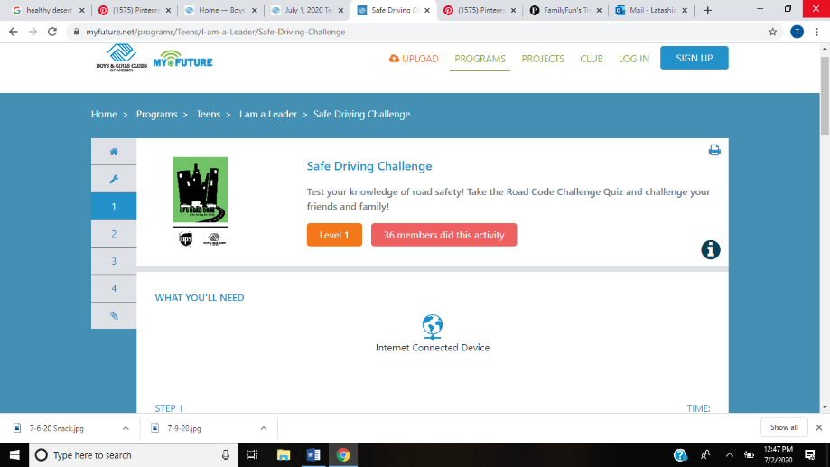Viewport: 830px width, 467px height.
Task: Open the wrench tools sidebar tab
Action: click(x=114, y=179)
